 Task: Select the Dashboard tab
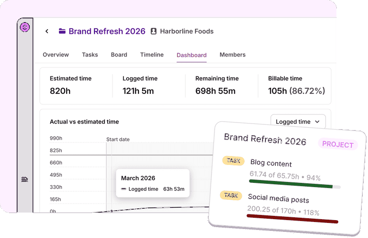click(191, 55)
